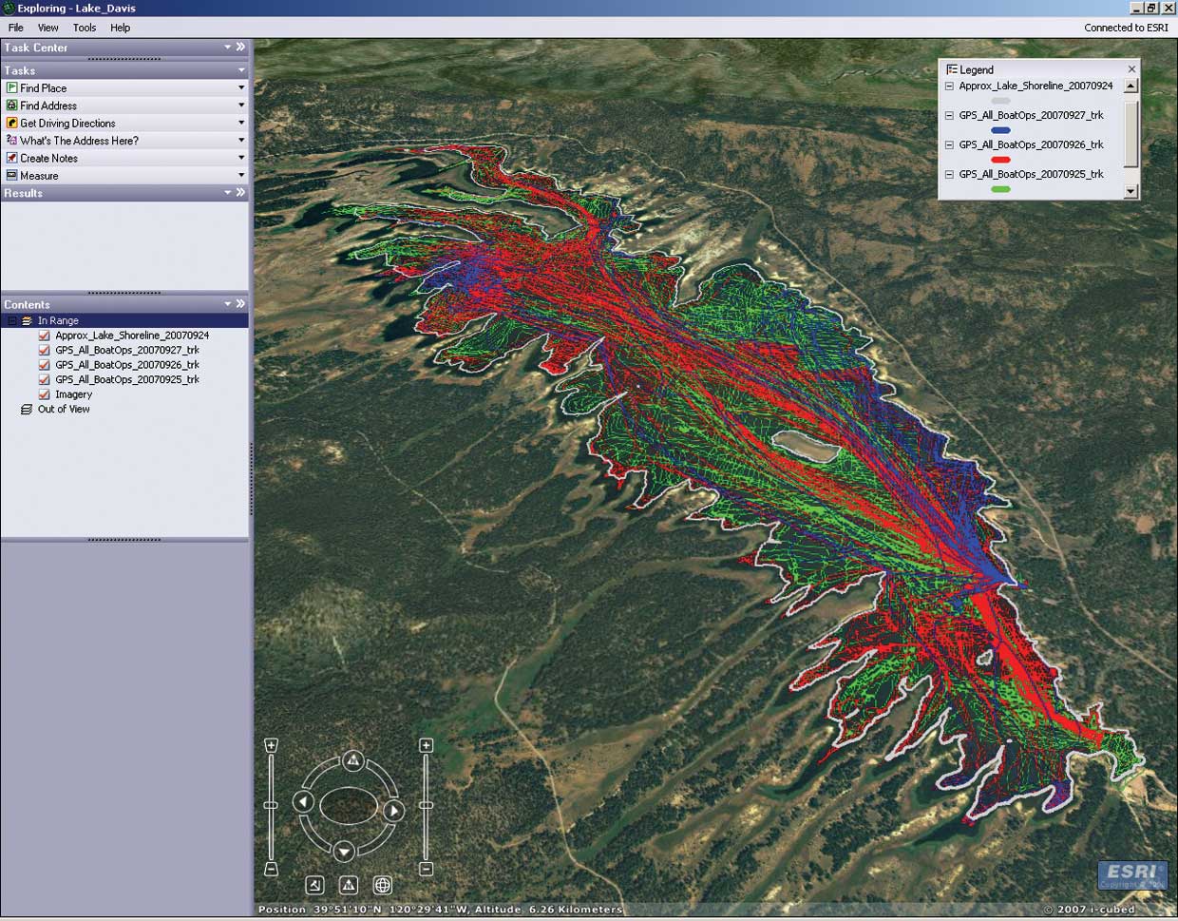
Task: Open Measure dropdown arrow
Action: click(240, 175)
